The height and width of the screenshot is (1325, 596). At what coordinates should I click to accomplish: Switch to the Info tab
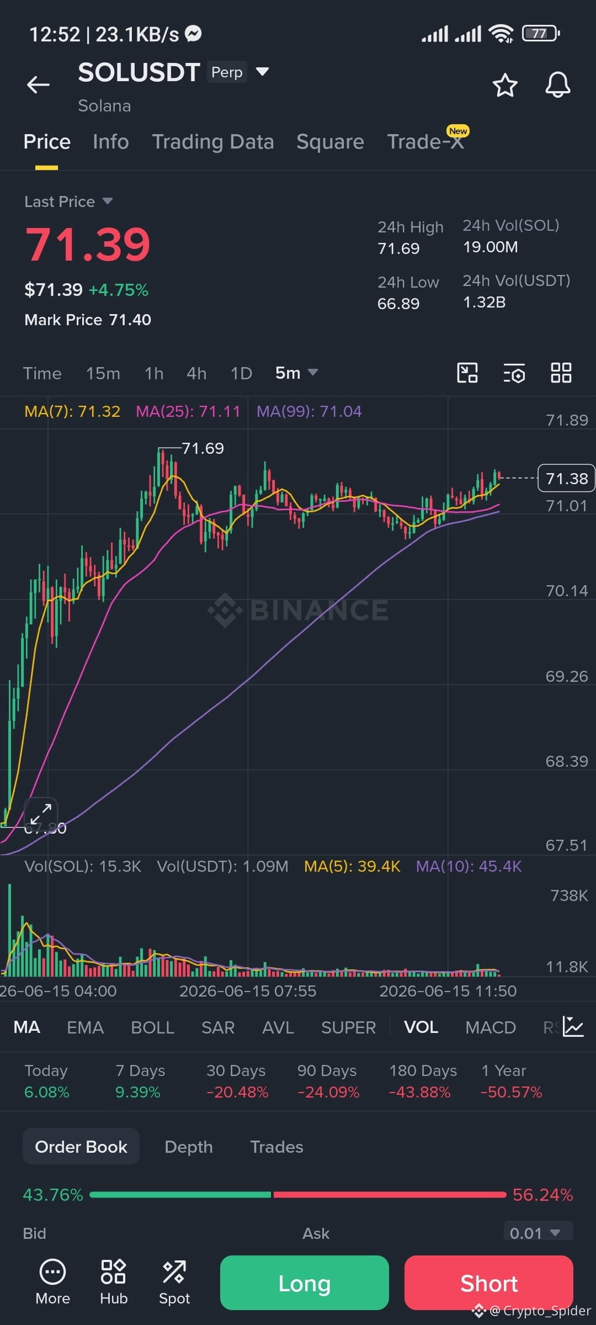coord(111,142)
